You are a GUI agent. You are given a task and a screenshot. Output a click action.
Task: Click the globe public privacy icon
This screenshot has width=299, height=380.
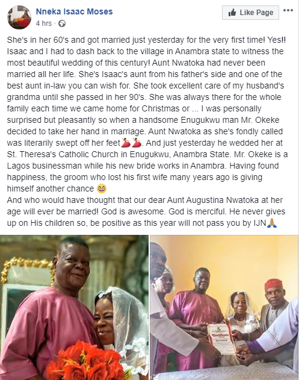click(x=62, y=23)
